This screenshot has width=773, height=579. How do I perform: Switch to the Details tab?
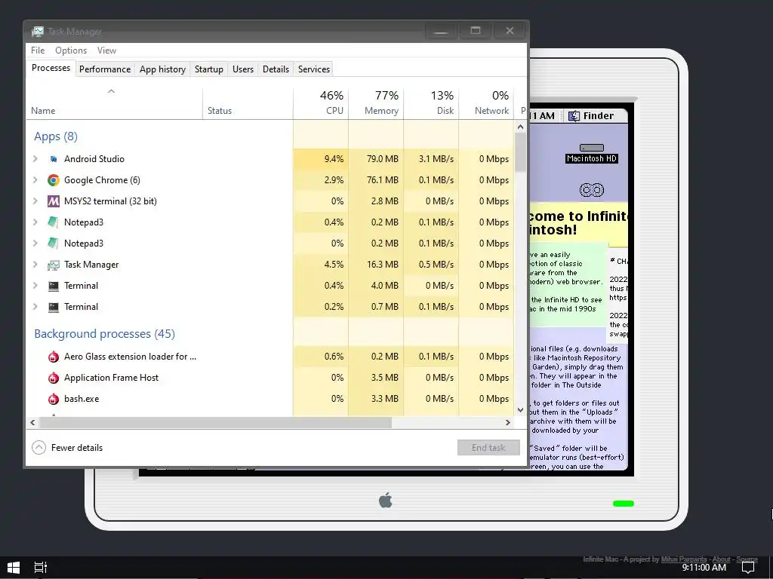tap(276, 69)
